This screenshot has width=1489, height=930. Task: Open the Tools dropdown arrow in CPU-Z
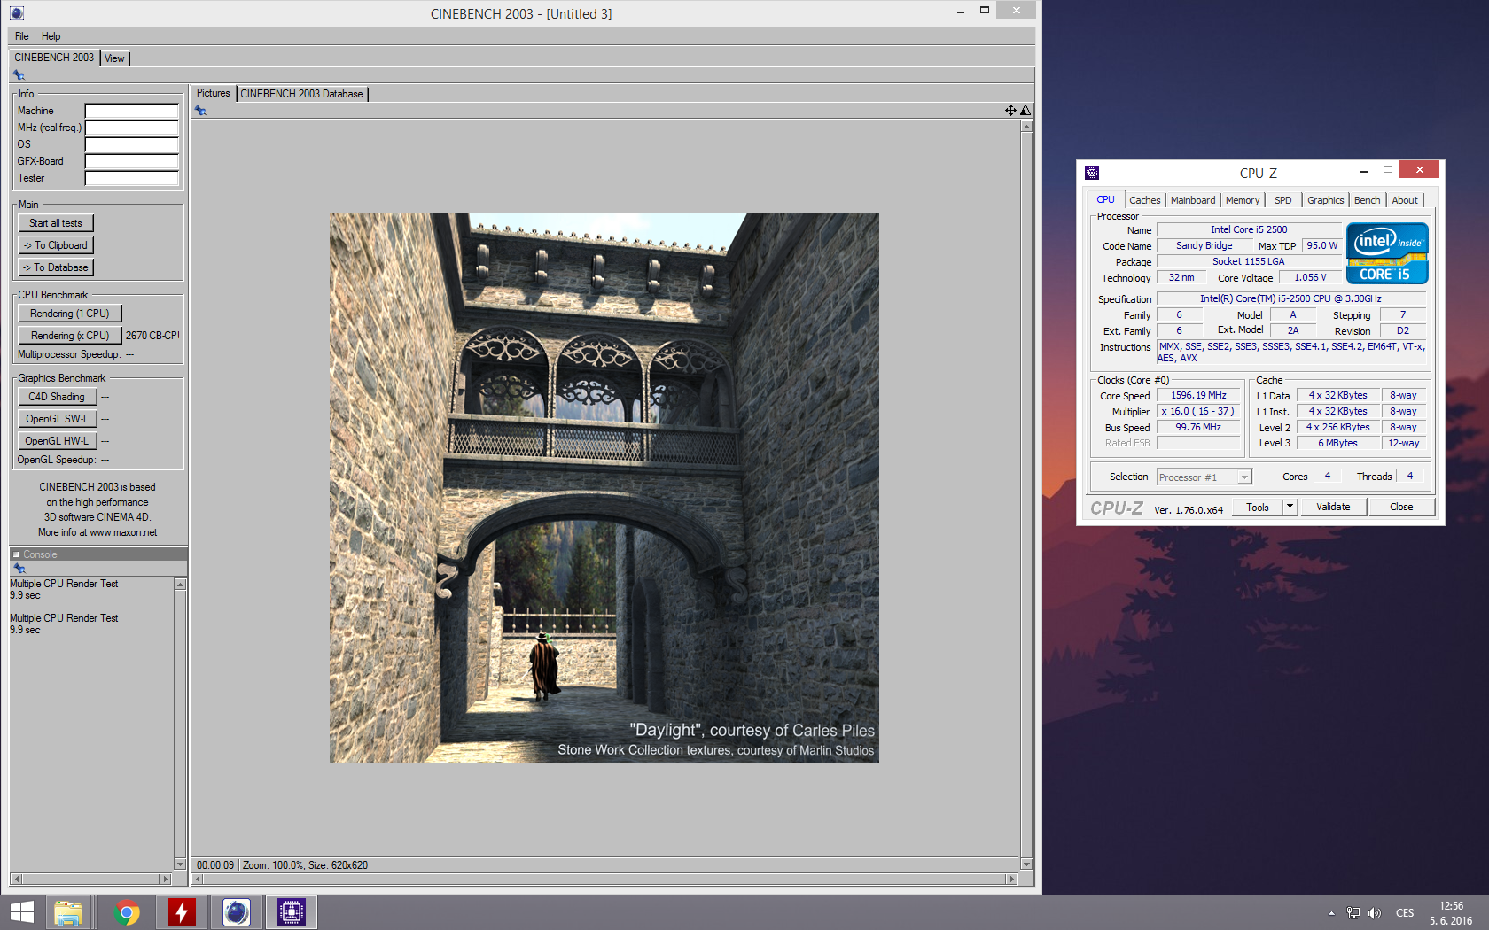coord(1290,507)
